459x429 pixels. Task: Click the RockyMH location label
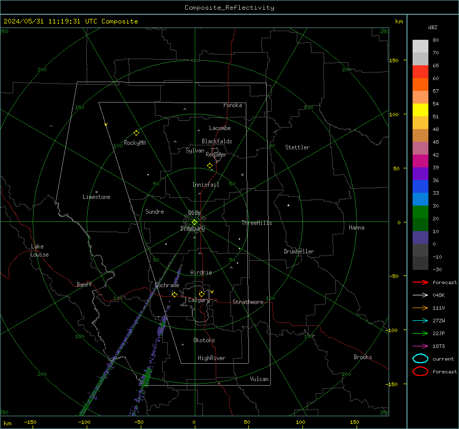pyautogui.click(x=135, y=143)
